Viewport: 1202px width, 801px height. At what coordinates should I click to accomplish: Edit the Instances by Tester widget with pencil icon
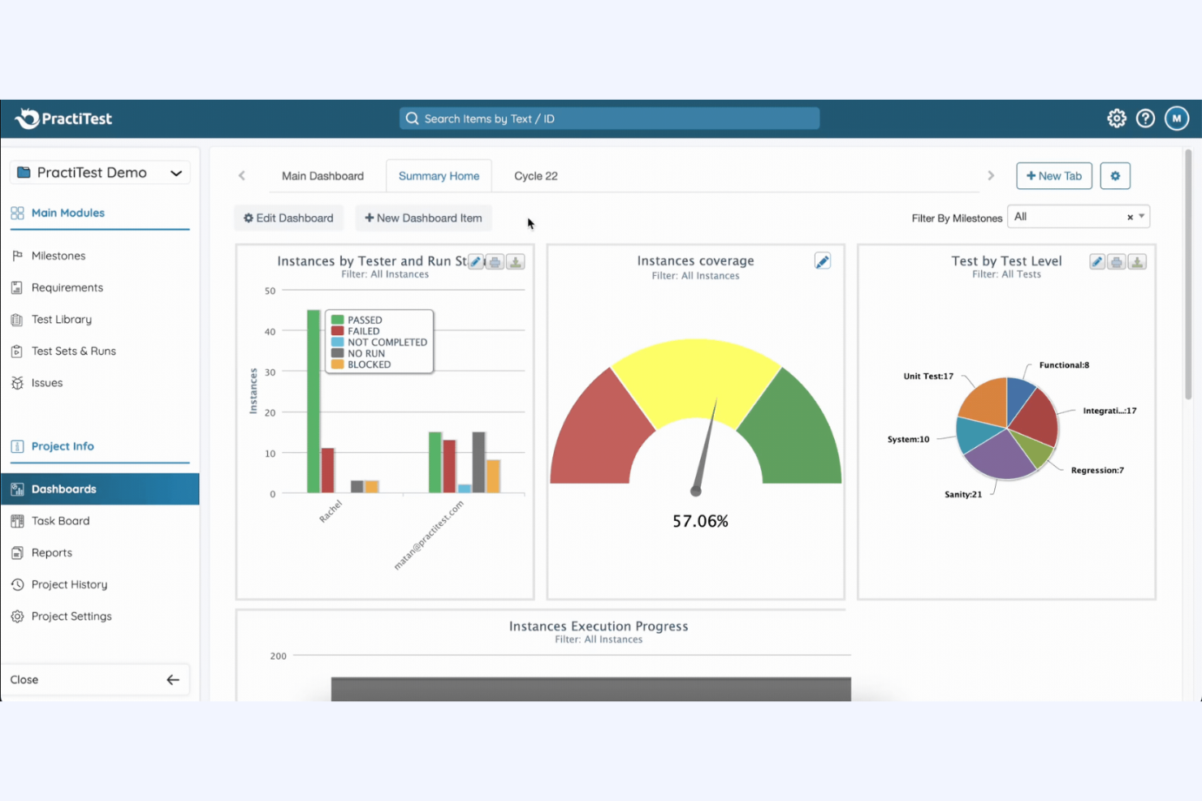(476, 261)
